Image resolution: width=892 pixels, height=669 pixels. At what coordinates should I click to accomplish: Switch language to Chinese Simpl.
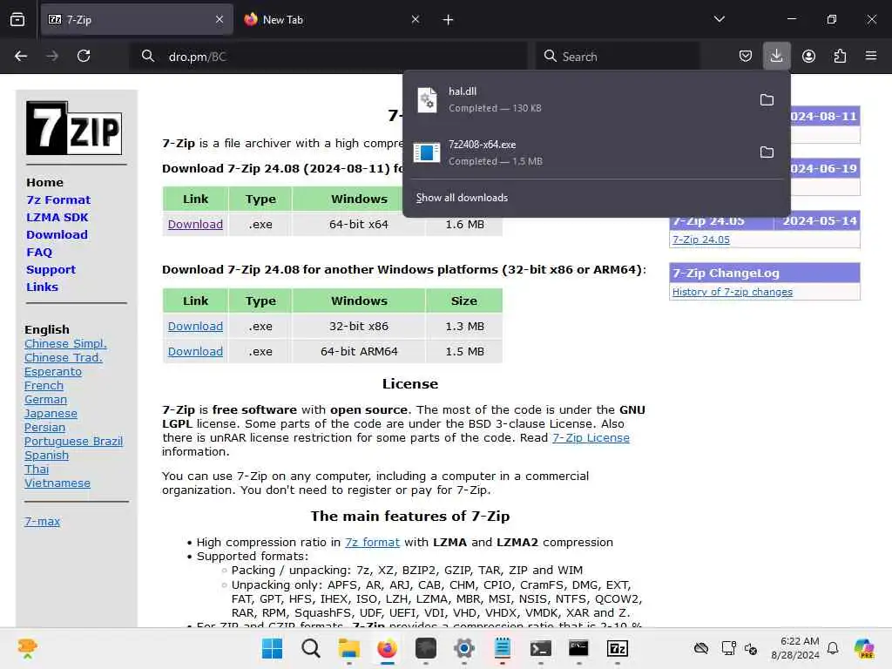(65, 343)
